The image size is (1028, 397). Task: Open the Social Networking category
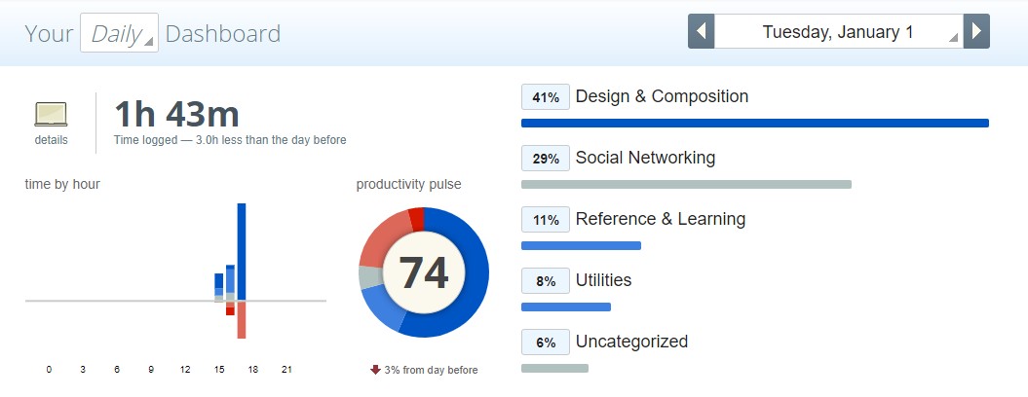point(645,158)
